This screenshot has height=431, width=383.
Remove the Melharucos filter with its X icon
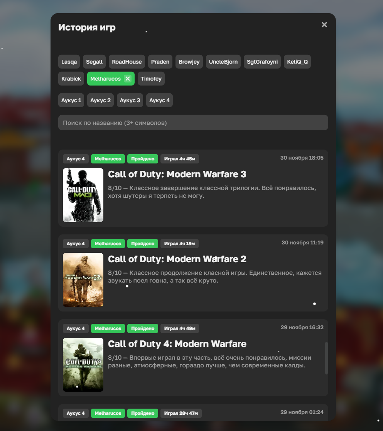(128, 79)
